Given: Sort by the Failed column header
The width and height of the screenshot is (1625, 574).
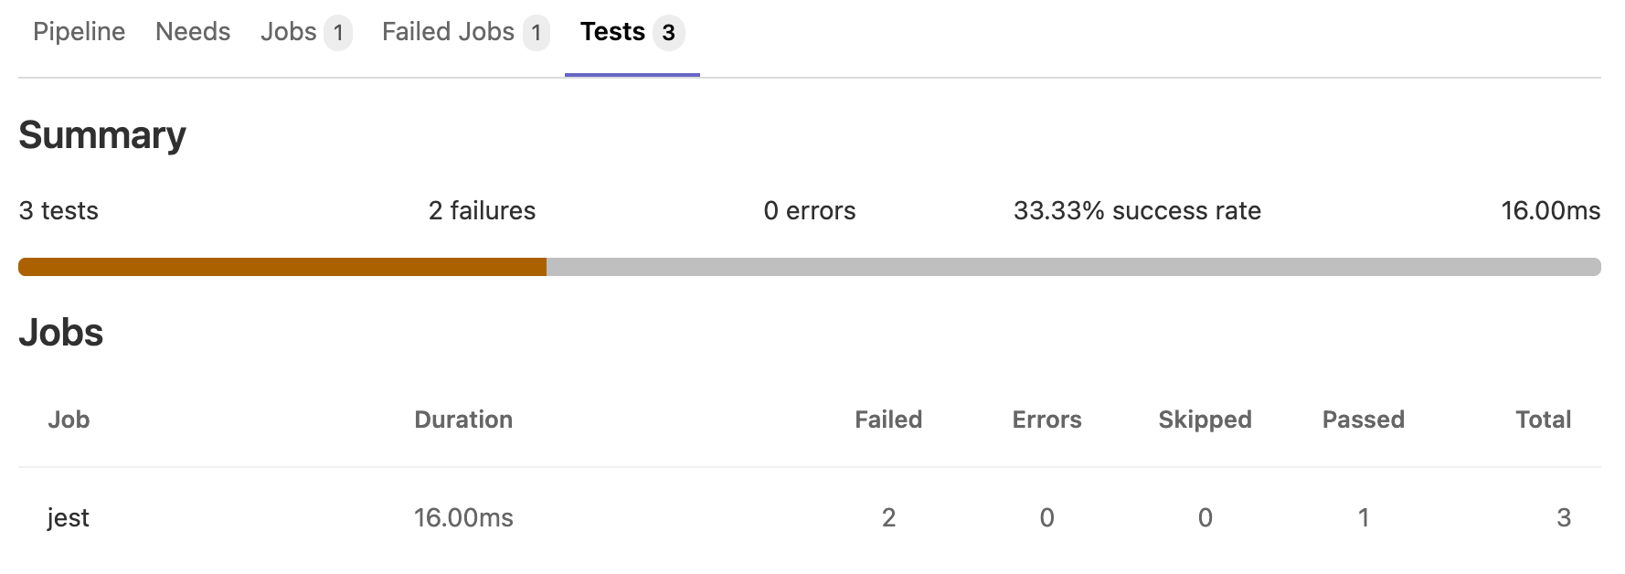Looking at the screenshot, I should tap(887, 420).
